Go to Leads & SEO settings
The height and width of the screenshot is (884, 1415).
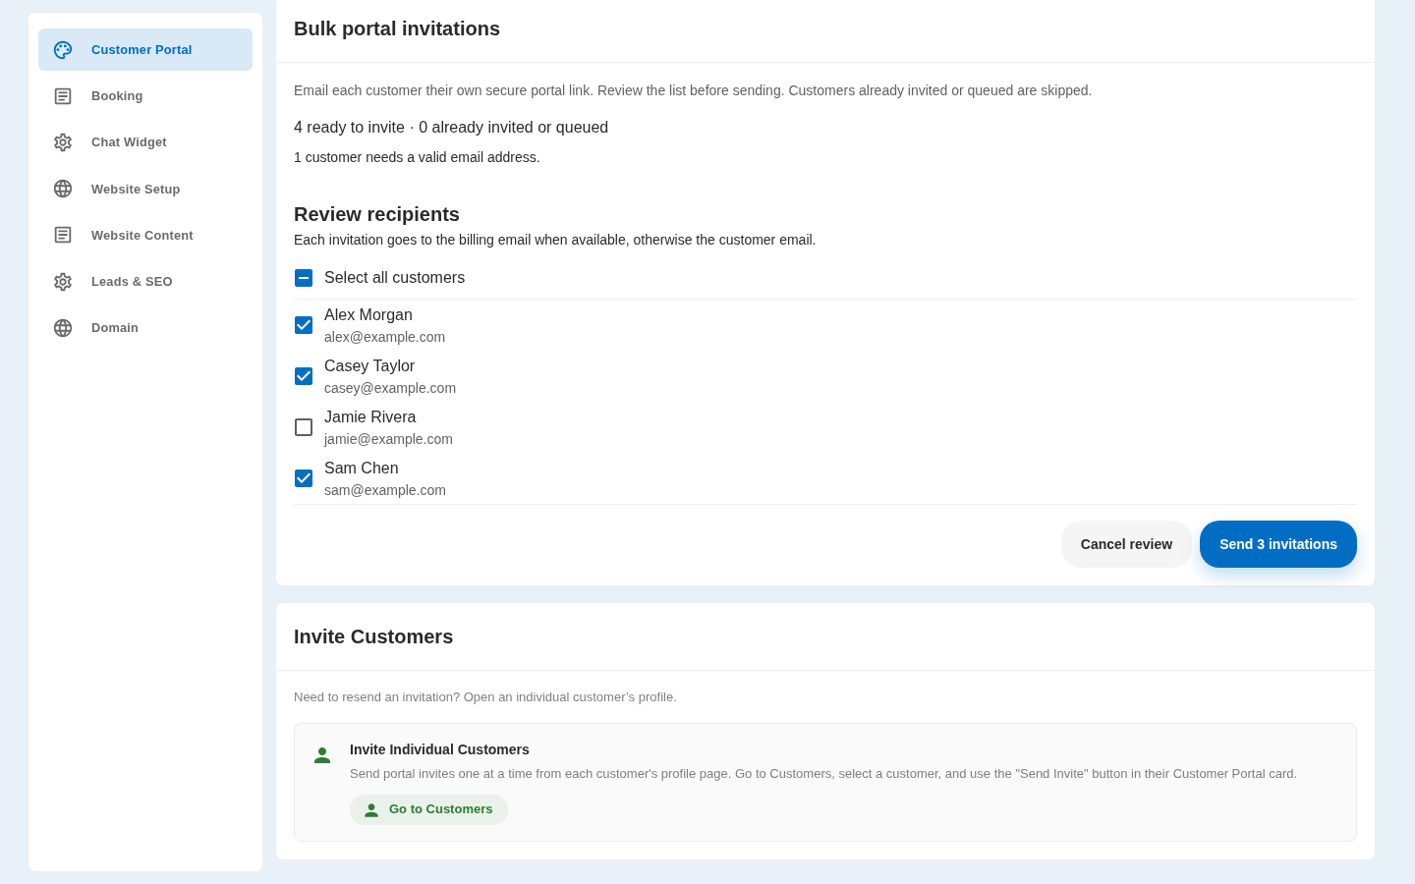[145, 282]
